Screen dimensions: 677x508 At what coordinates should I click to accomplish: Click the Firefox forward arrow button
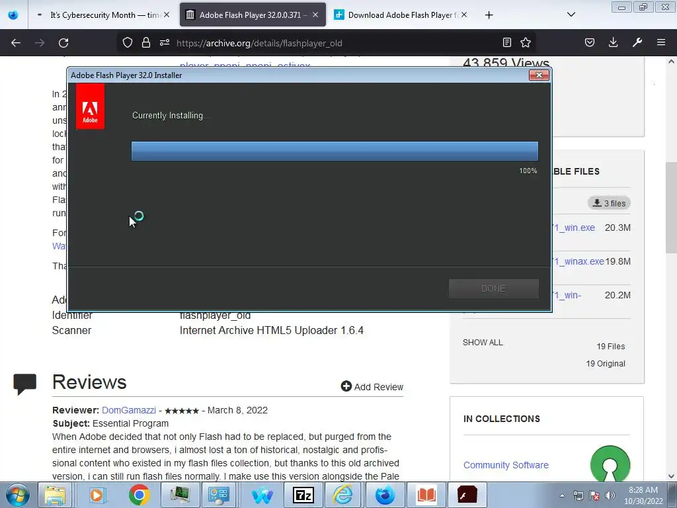40,43
